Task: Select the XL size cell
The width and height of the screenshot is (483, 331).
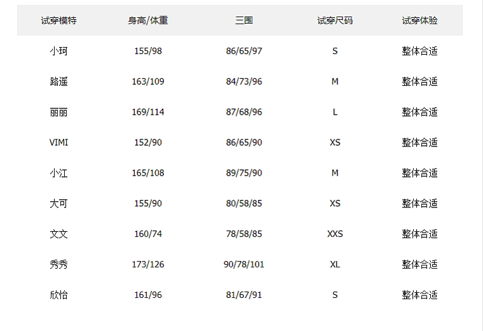Action: (x=335, y=264)
